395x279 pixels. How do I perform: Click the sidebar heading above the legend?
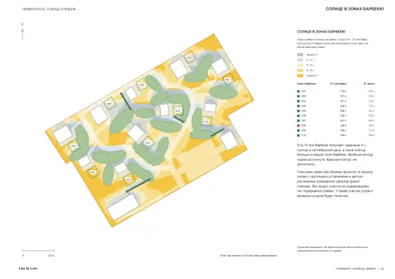pyautogui.click(x=321, y=32)
